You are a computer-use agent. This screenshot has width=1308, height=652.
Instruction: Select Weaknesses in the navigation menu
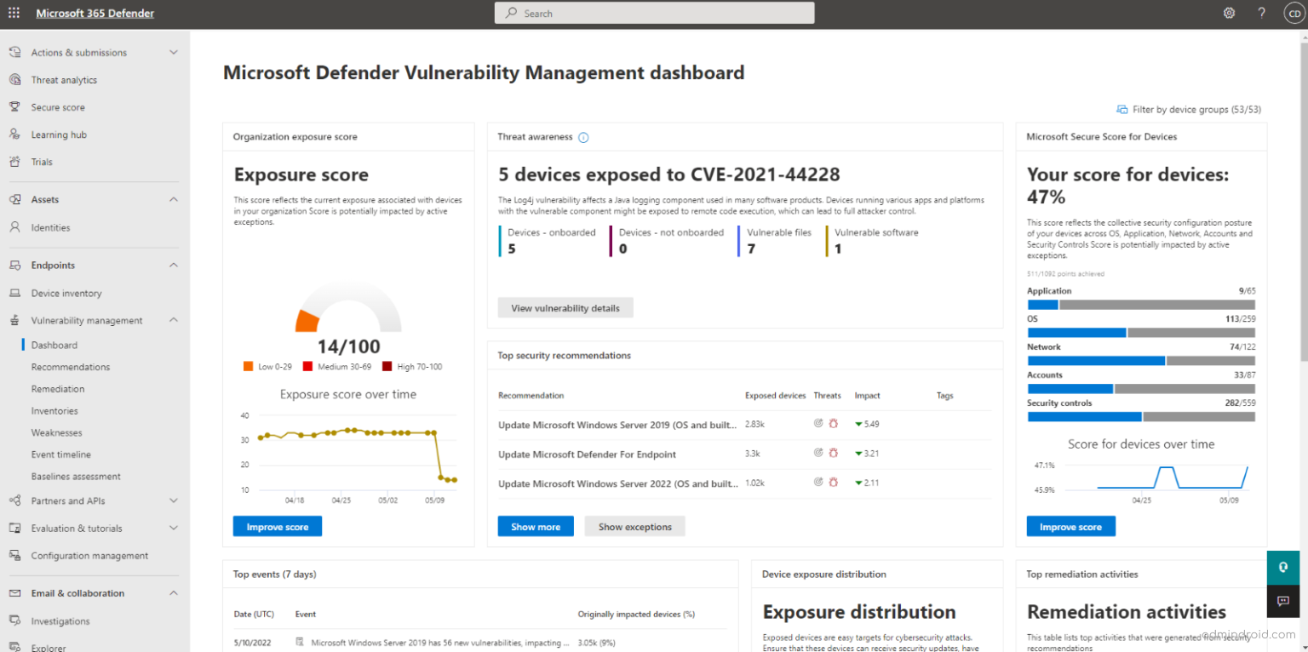(x=56, y=432)
